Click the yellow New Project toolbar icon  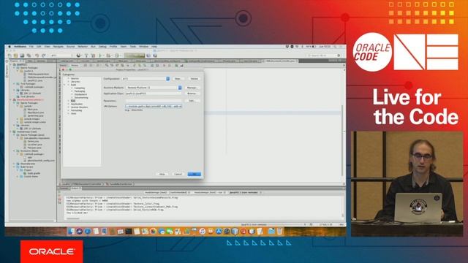pyautogui.click(x=16, y=56)
